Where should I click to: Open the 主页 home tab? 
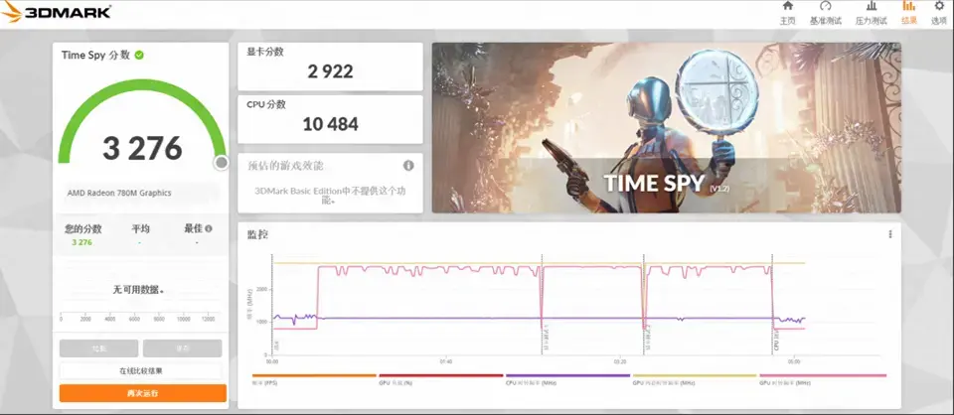point(787,13)
